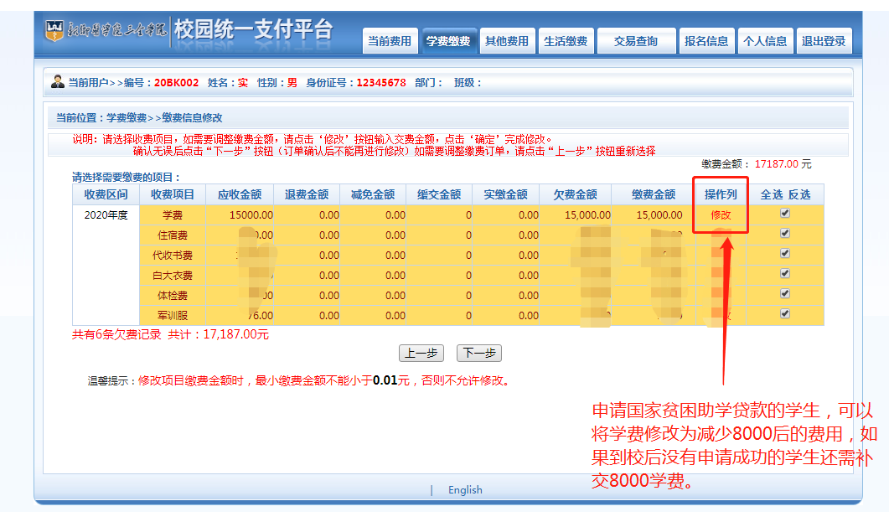The height and width of the screenshot is (527, 889).
Task: Open the 生活缴费 tab
Action: click(x=566, y=41)
